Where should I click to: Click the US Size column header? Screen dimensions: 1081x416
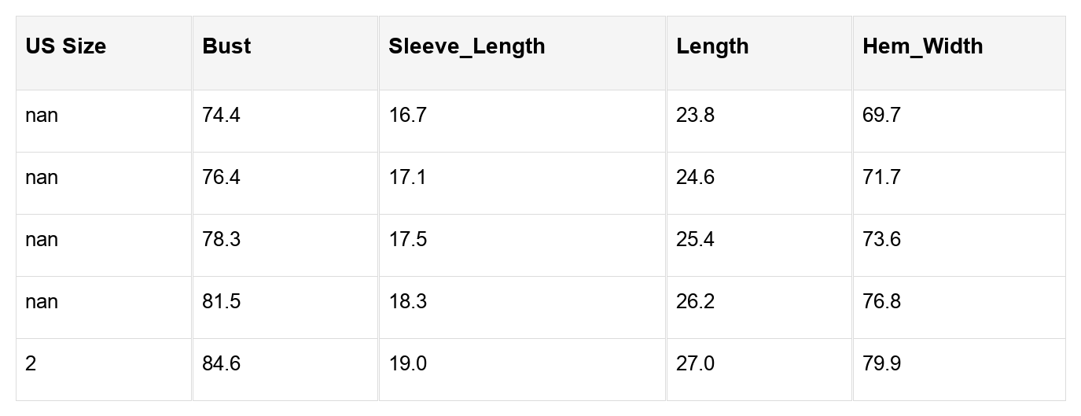[x=65, y=46]
